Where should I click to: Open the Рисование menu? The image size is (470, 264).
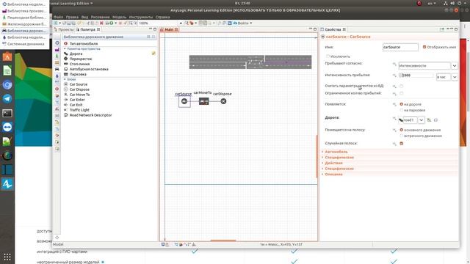100,17
